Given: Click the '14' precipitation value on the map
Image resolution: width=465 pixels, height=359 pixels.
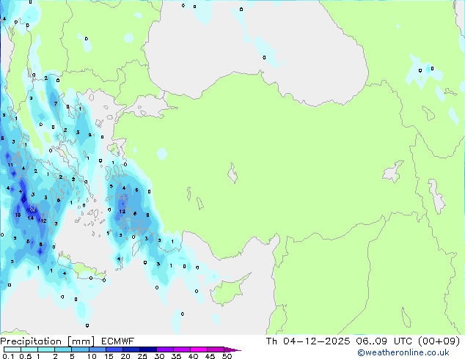Looking at the screenshot, I should tap(31, 218).
